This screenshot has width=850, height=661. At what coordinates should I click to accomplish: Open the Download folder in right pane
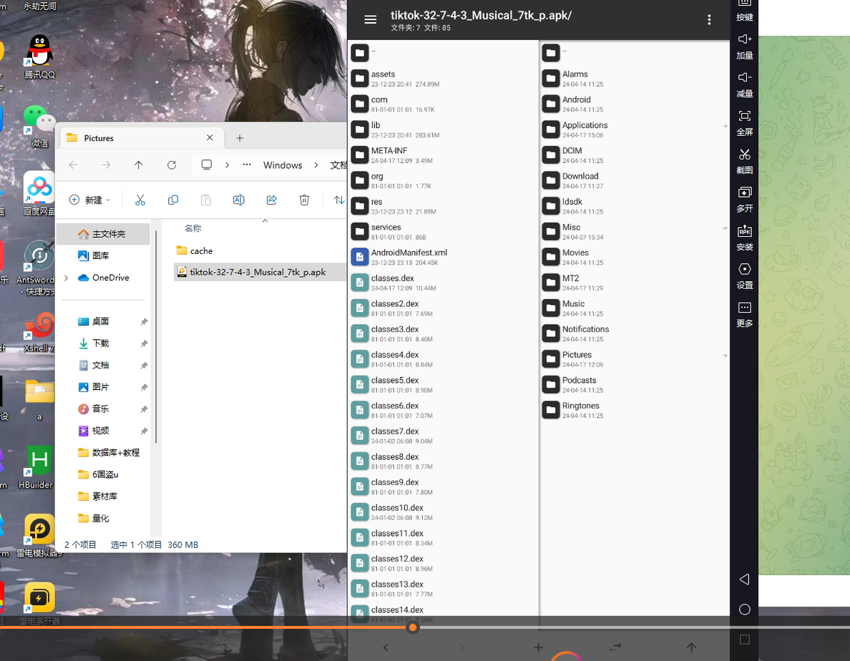click(x=635, y=180)
